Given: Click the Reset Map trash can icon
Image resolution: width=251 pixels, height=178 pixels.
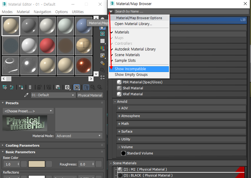Looking at the screenshot, I should [30, 87].
